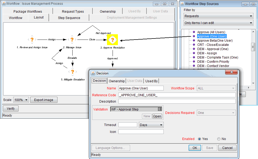Open the Timeout Days unit dropdown
Screen dimensions: 258x159
point(151,125)
